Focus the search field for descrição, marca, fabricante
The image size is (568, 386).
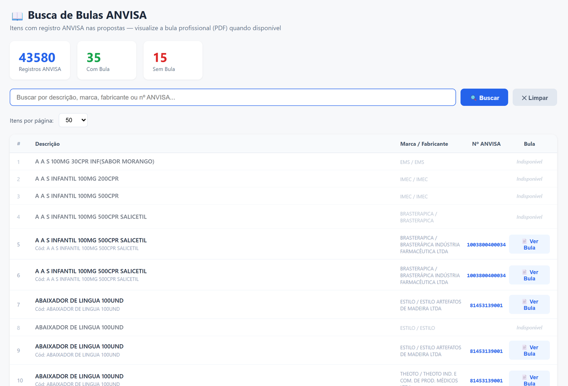click(x=233, y=97)
